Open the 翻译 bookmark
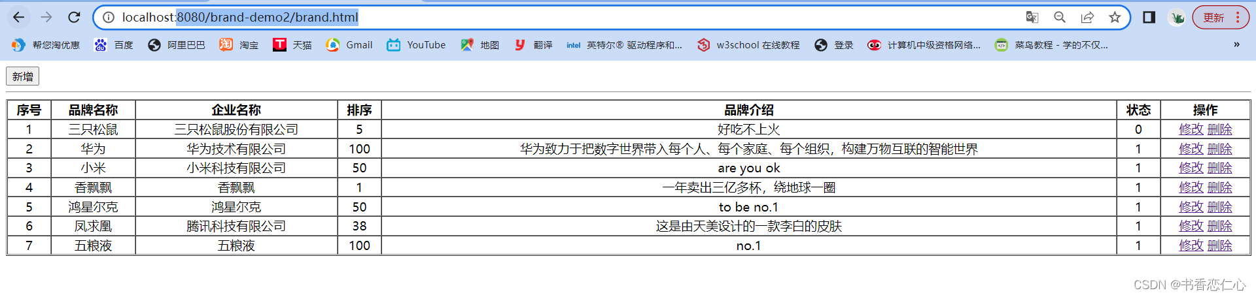This screenshot has height=297, width=1256. coord(532,45)
